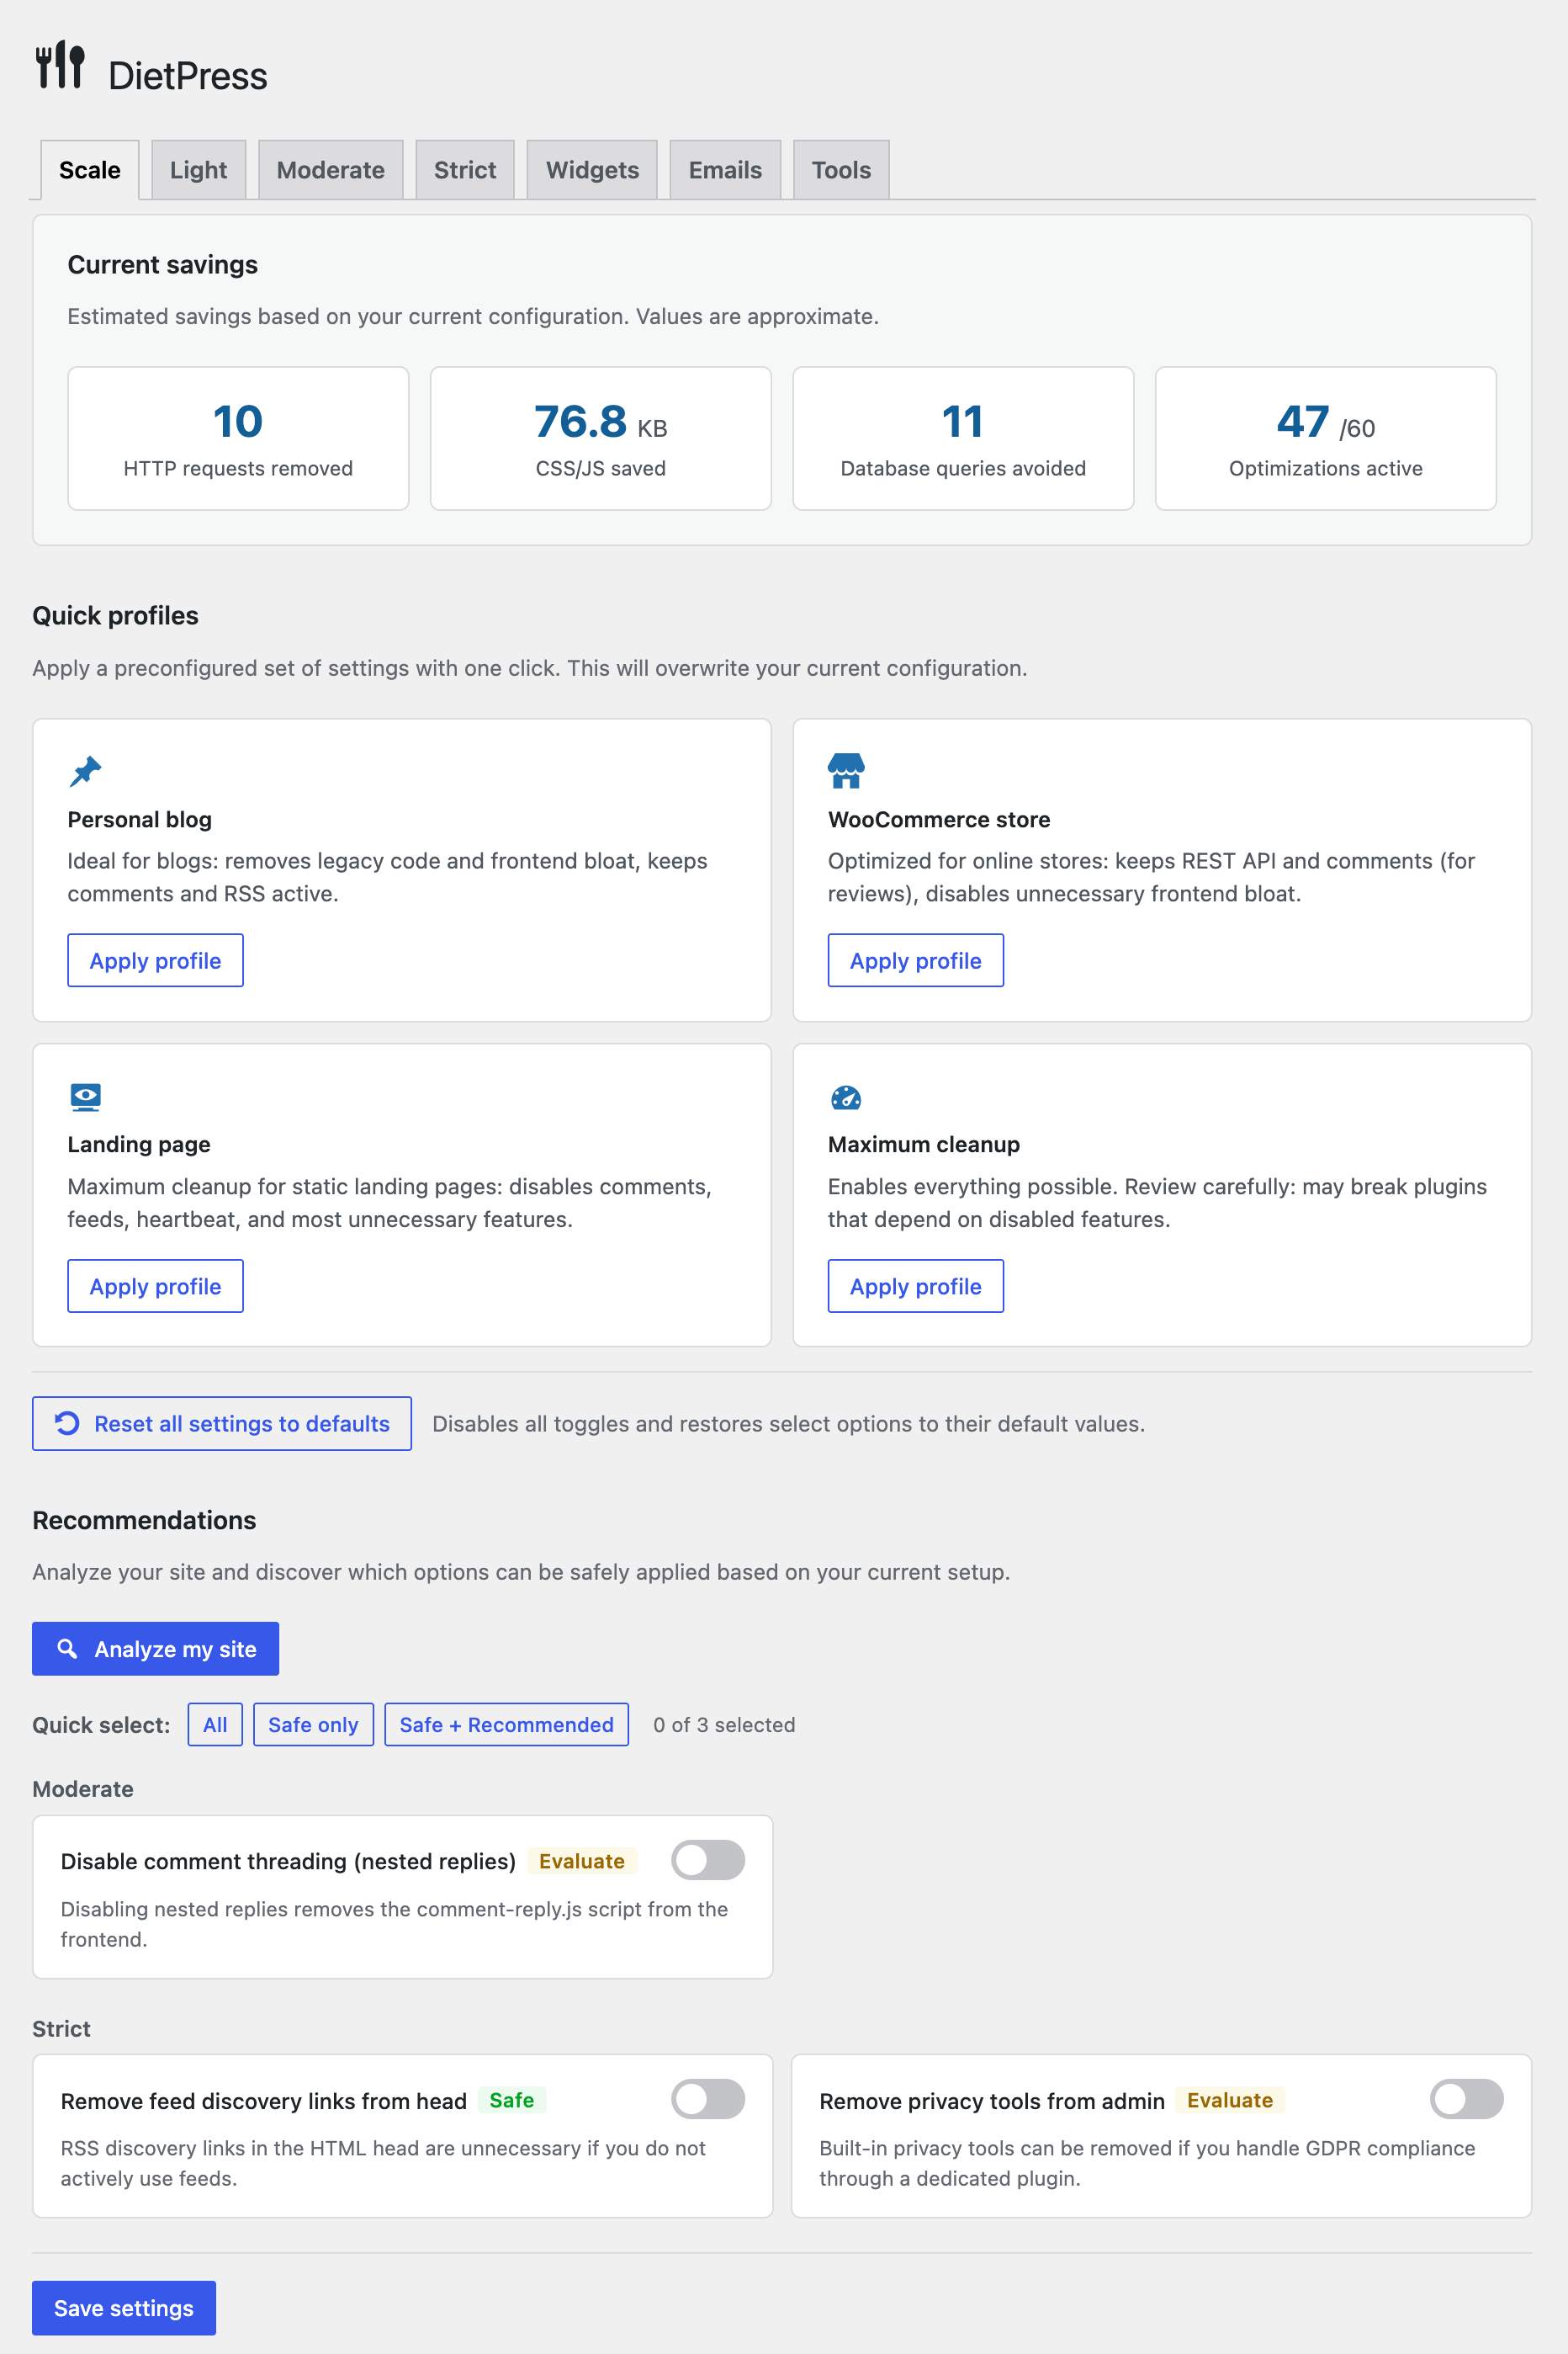This screenshot has height=2354, width=1568.
Task: Apply the Maximum cleanup profile
Action: coord(915,1285)
